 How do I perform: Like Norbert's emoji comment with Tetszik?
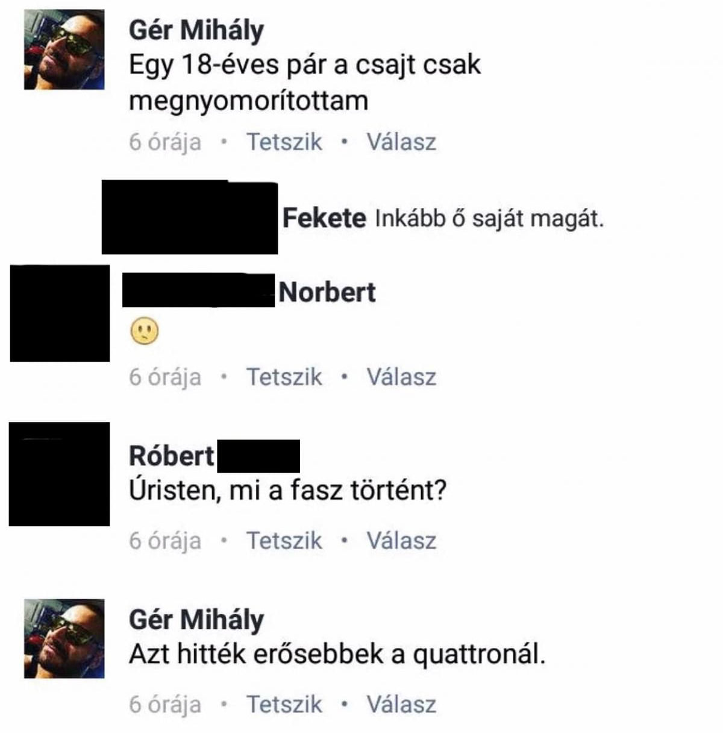click(x=284, y=377)
